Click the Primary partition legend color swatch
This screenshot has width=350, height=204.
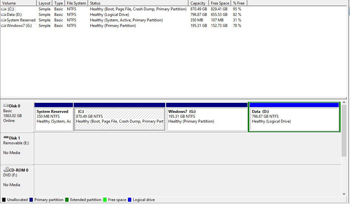click(31, 200)
